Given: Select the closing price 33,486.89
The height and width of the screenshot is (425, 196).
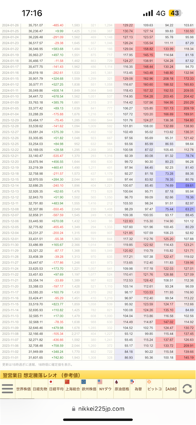Looking at the screenshot, I should pos(36,244).
